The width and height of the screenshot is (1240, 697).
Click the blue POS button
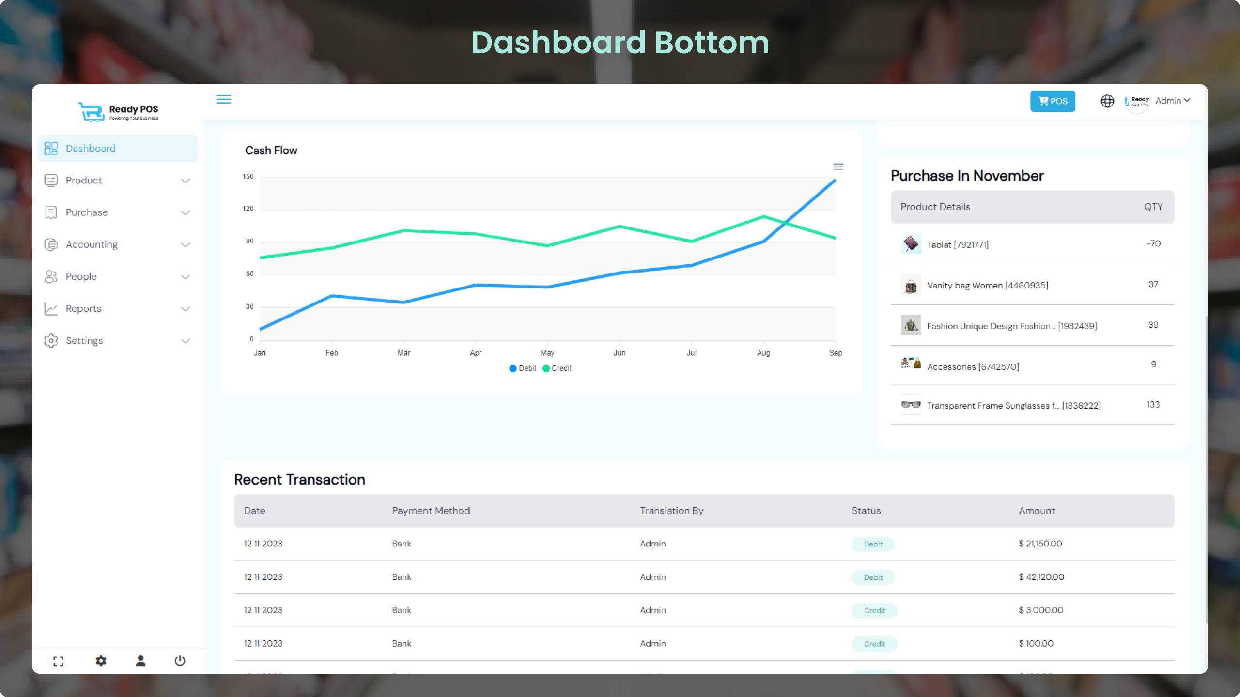coord(1052,101)
